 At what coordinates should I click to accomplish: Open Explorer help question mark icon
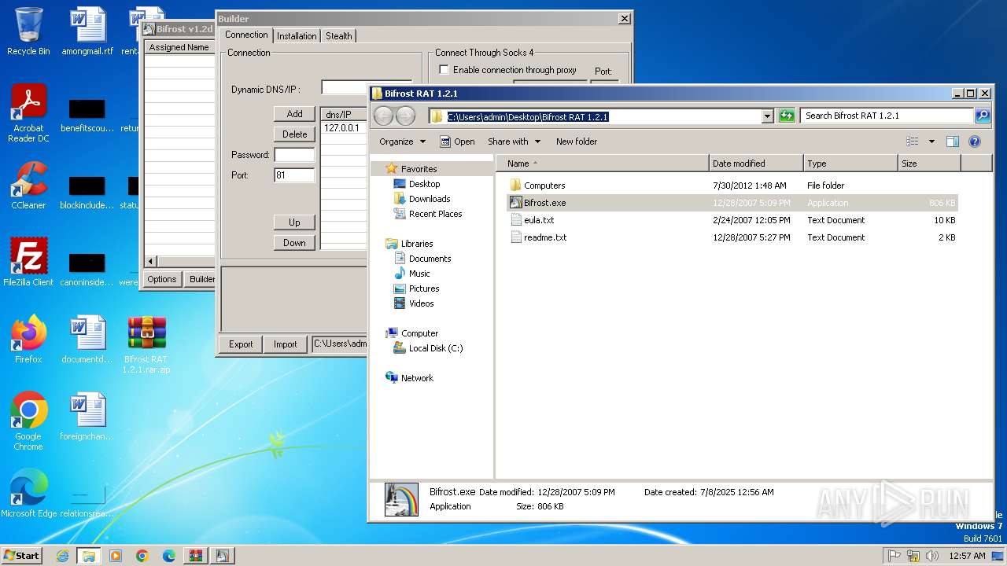(975, 141)
